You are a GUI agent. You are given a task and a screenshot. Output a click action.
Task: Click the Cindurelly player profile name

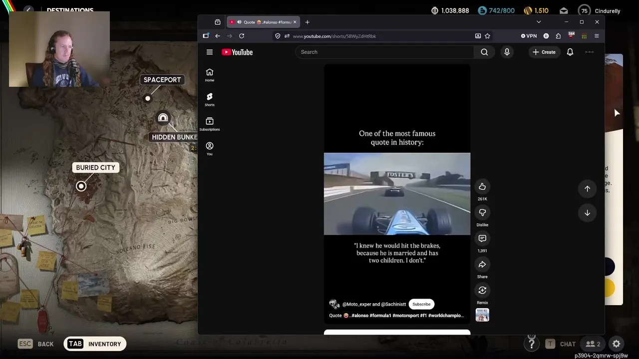coord(608,10)
